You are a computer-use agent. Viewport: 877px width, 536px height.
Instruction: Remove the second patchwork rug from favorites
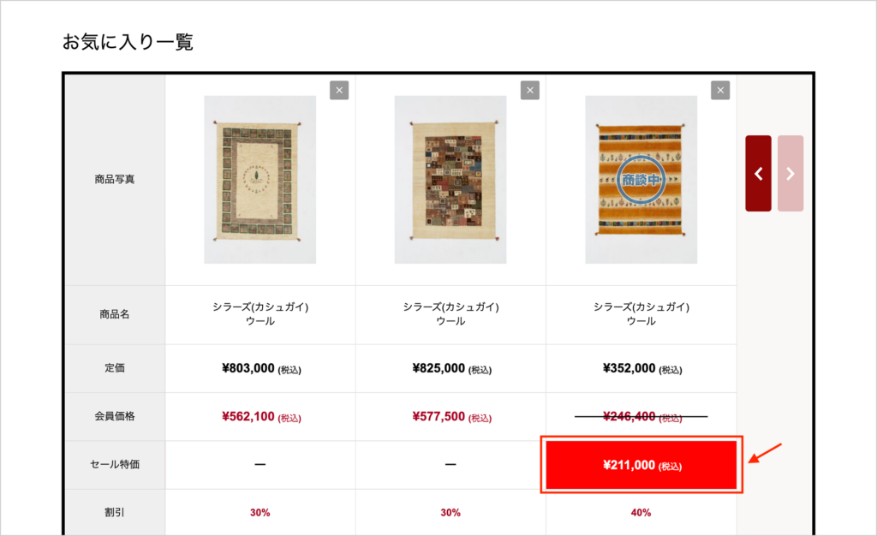[529, 90]
